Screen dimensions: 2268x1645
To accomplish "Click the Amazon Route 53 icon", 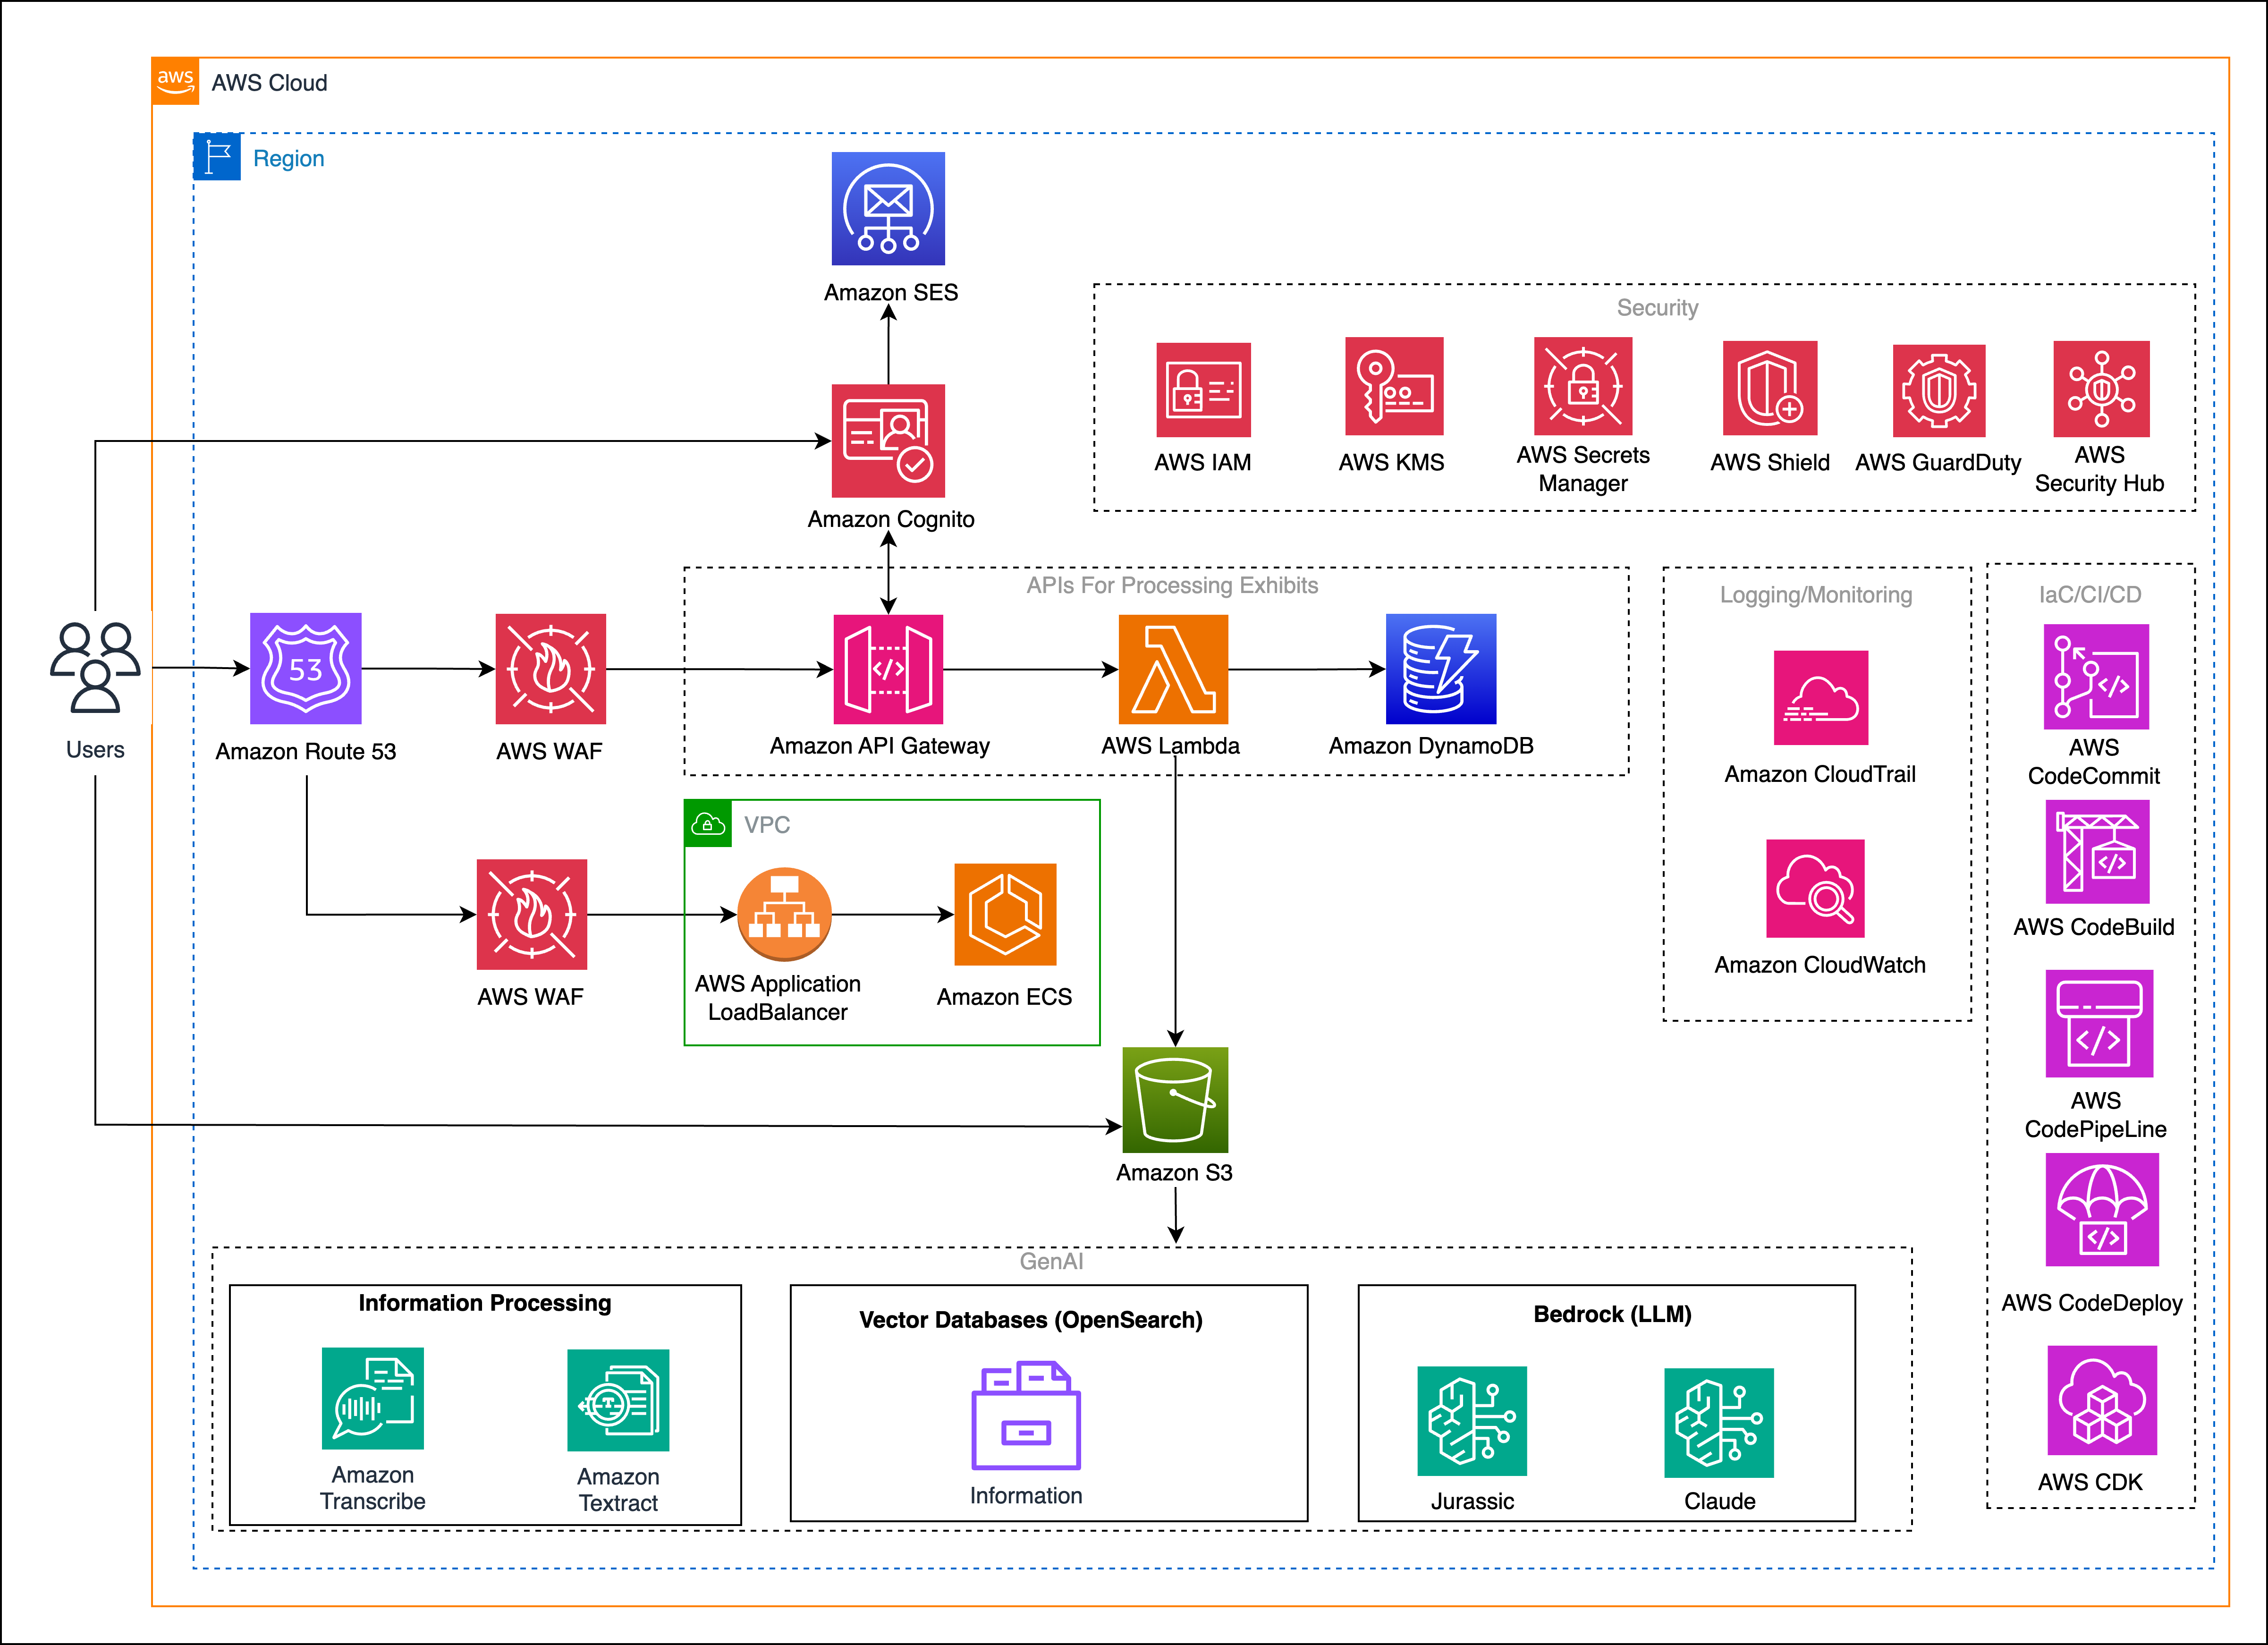I will click(305, 668).
